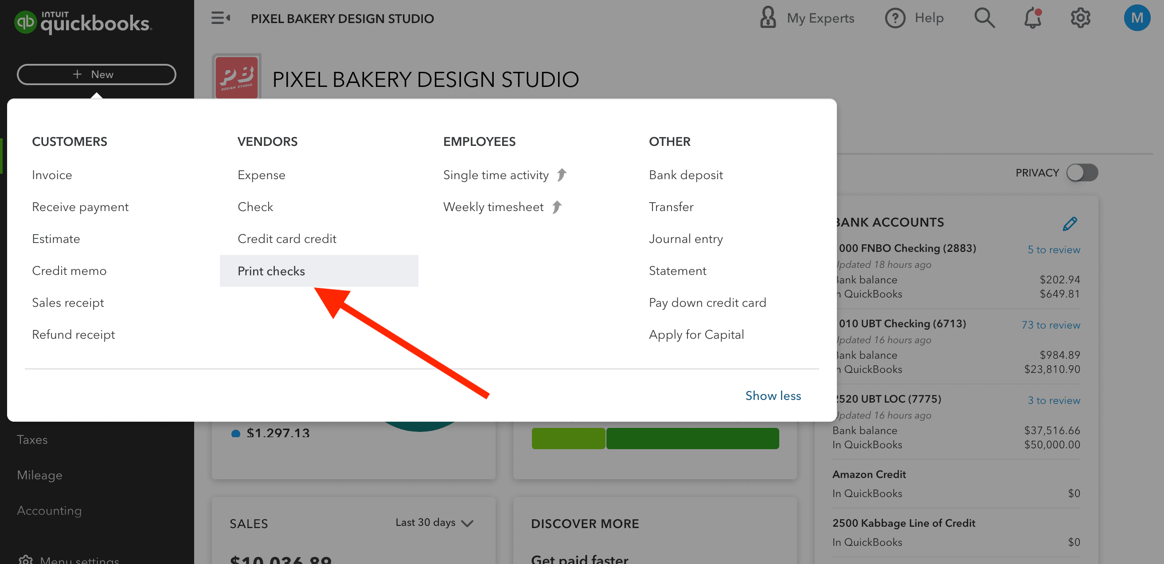Image resolution: width=1164 pixels, height=564 pixels.
Task: Expand the Sales Last 30 days dropdown
Action: coord(434,522)
